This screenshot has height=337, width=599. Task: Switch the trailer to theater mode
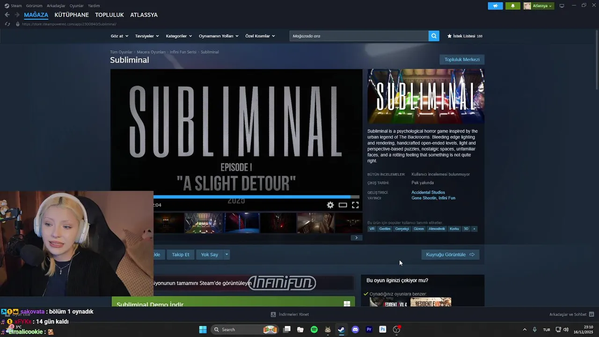pyautogui.click(x=343, y=205)
